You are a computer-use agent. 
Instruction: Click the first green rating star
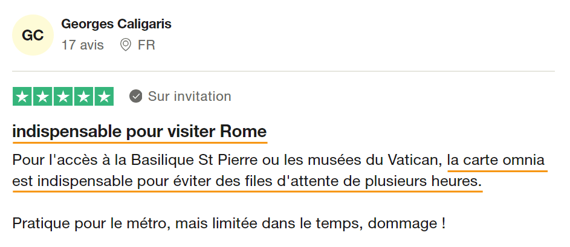click(22, 97)
